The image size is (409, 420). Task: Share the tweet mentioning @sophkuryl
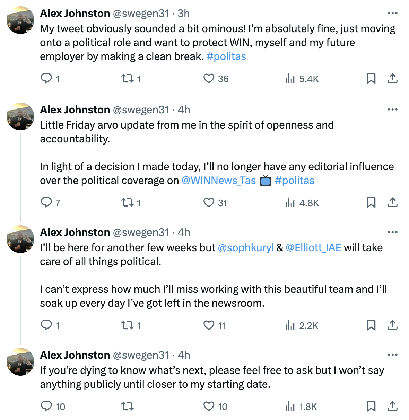pos(392,325)
